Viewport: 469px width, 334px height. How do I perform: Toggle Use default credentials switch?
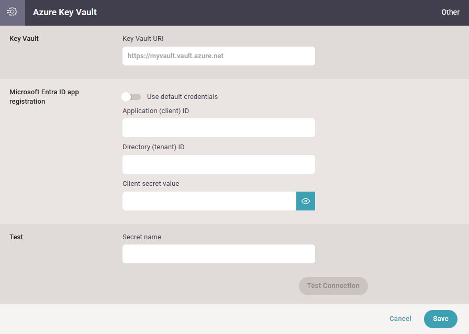(131, 97)
